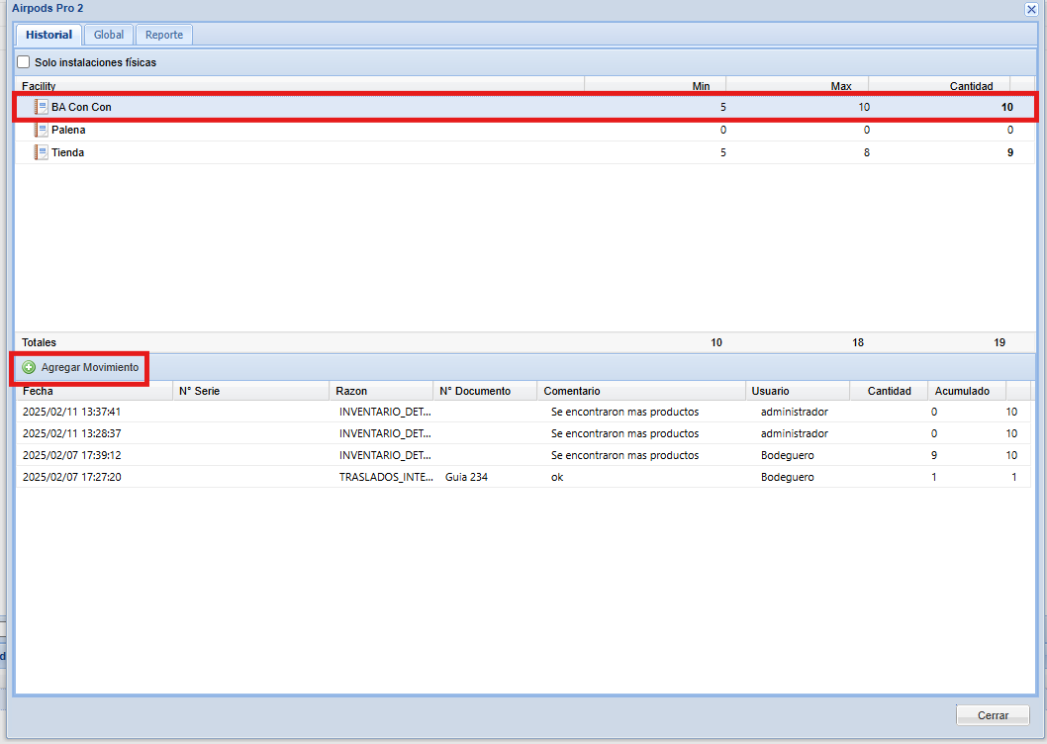Click the Comentario column header
The width and height of the screenshot is (1047, 744).
point(641,391)
